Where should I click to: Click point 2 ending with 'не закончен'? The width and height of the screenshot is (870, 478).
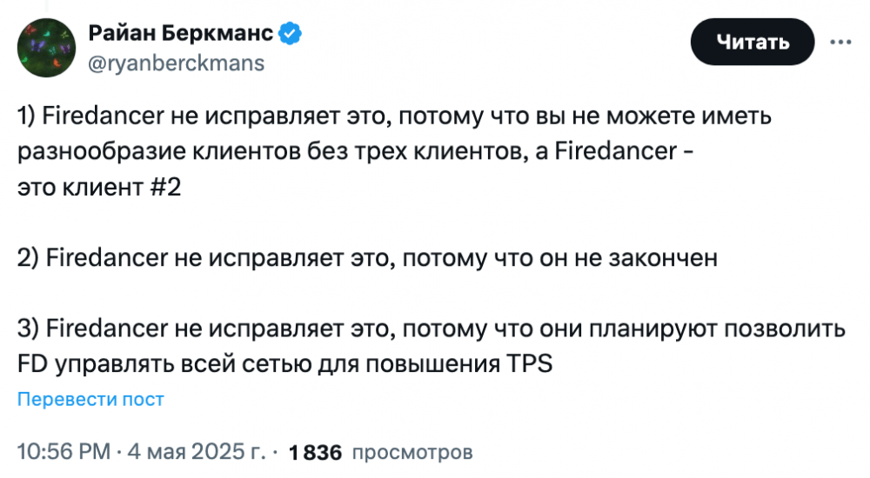(x=367, y=258)
